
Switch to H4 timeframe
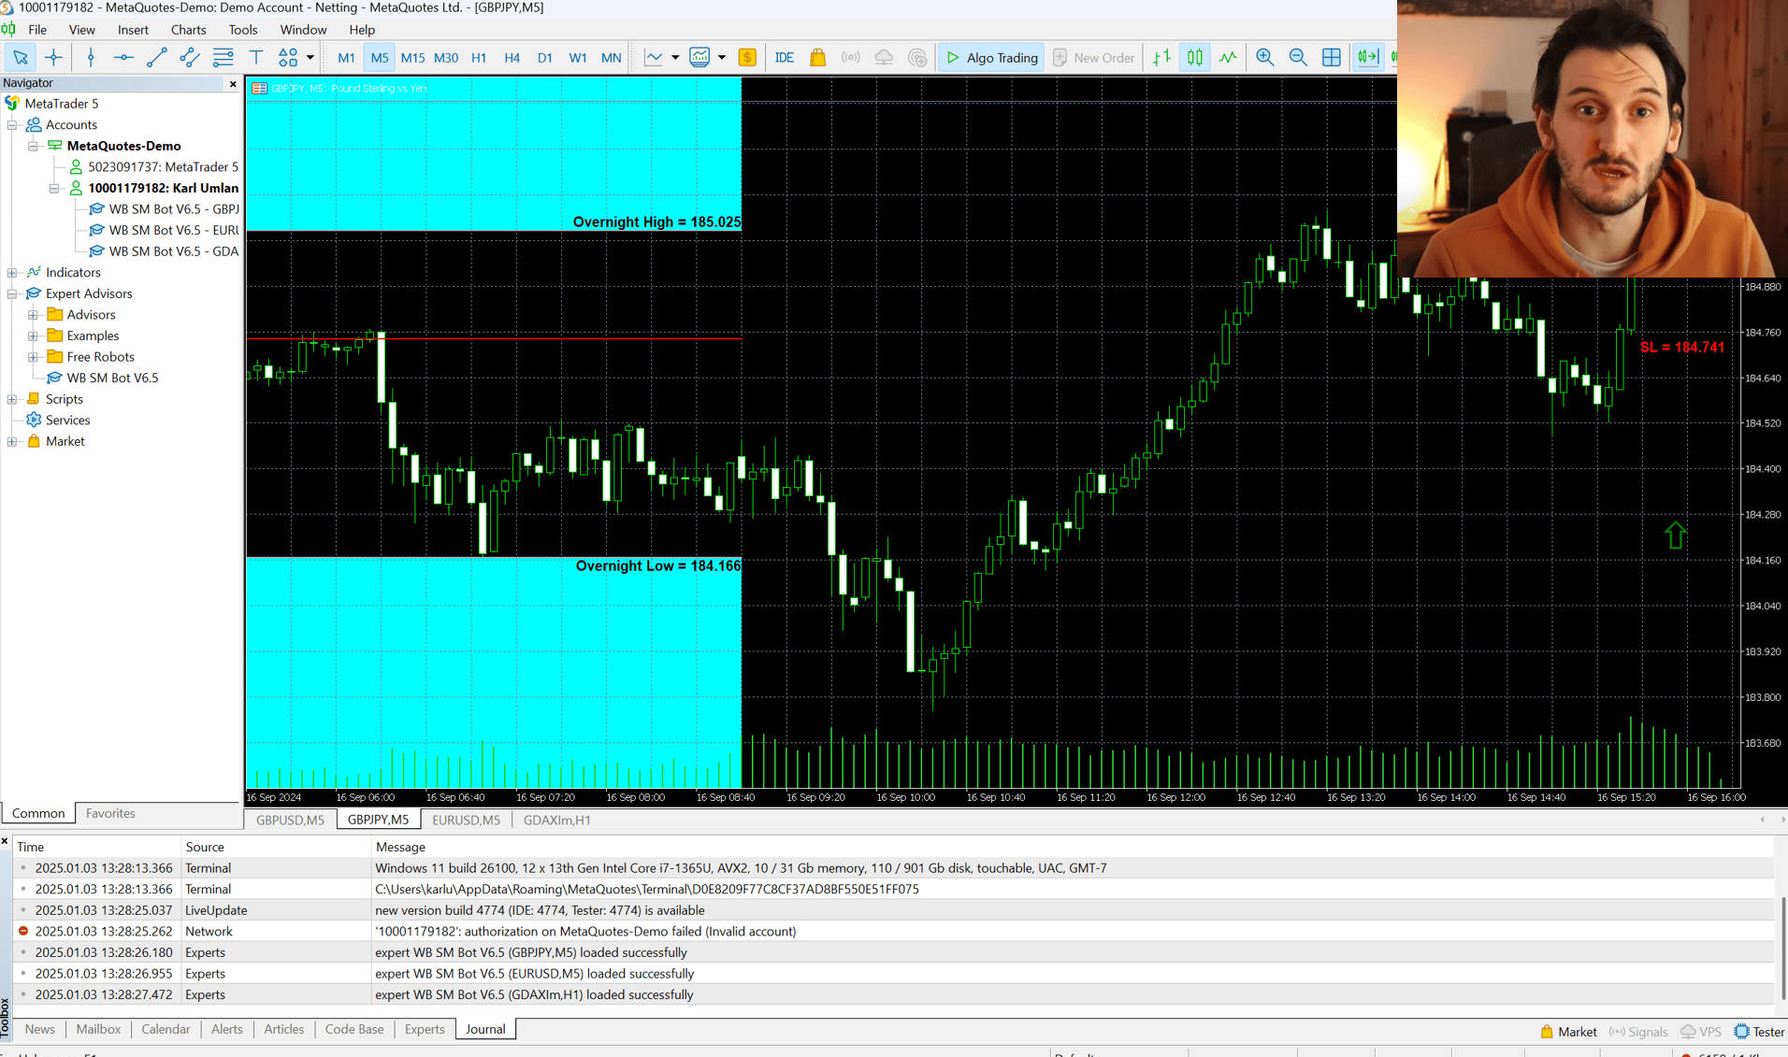coord(512,58)
